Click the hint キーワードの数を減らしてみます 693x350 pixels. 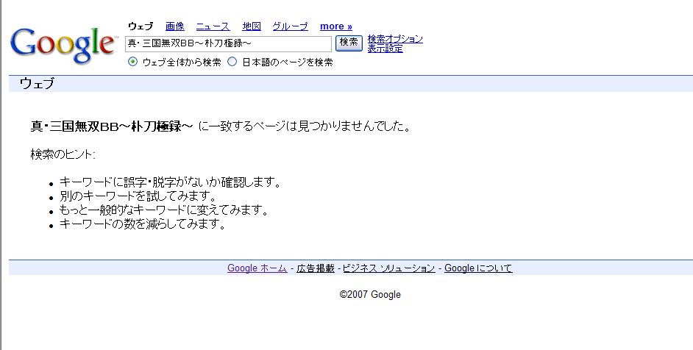pos(143,224)
